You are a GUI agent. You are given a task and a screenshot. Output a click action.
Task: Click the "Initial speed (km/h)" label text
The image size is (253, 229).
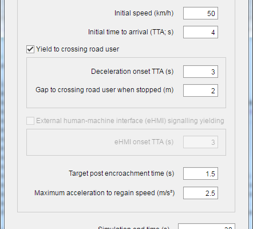[x=144, y=13]
